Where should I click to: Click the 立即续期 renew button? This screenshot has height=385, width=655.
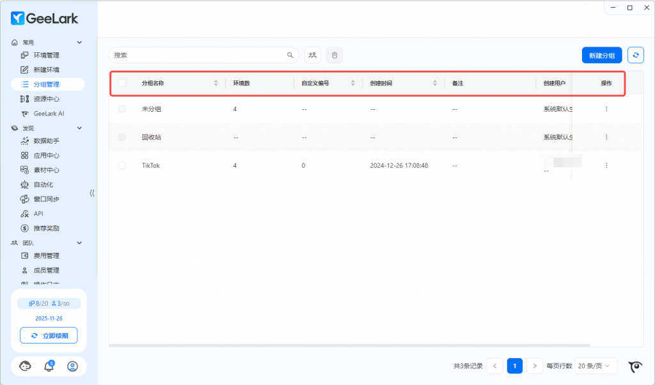click(49, 335)
